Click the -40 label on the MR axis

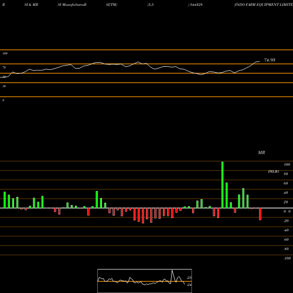click(286, 230)
